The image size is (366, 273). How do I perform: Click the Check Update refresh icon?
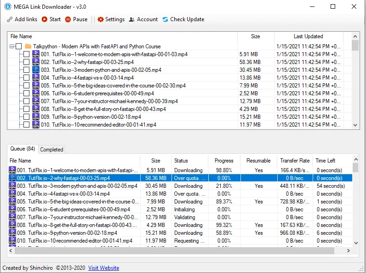pyautogui.click(x=165, y=19)
